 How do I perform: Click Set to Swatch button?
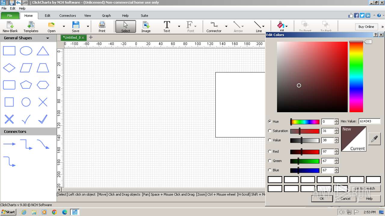tap(365, 188)
